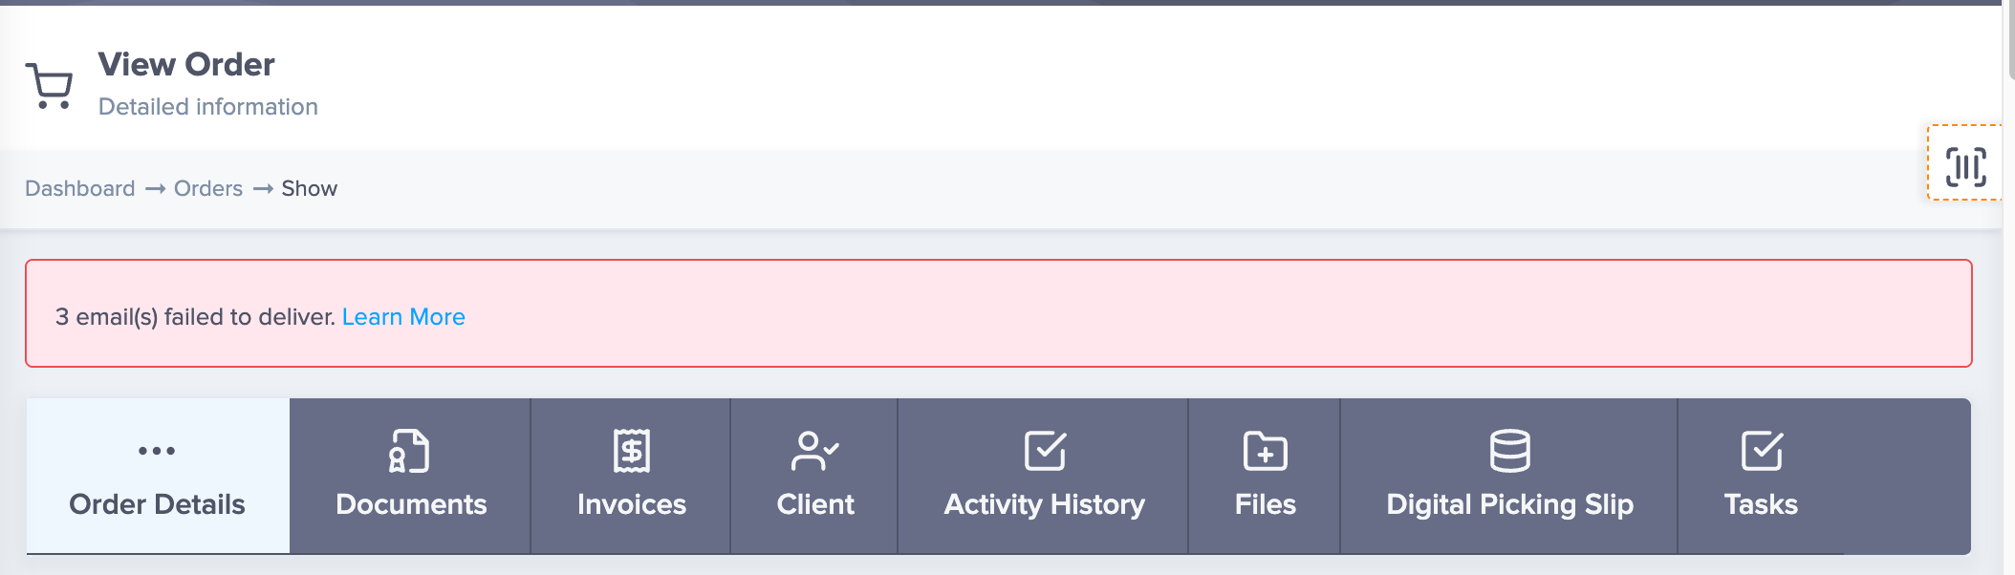The width and height of the screenshot is (2015, 575).
Task: Click the Order Details three-dots icon
Action: [157, 451]
